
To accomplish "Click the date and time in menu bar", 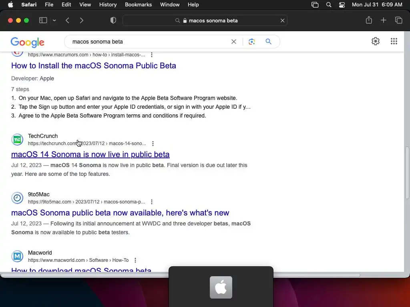I will point(377,5).
